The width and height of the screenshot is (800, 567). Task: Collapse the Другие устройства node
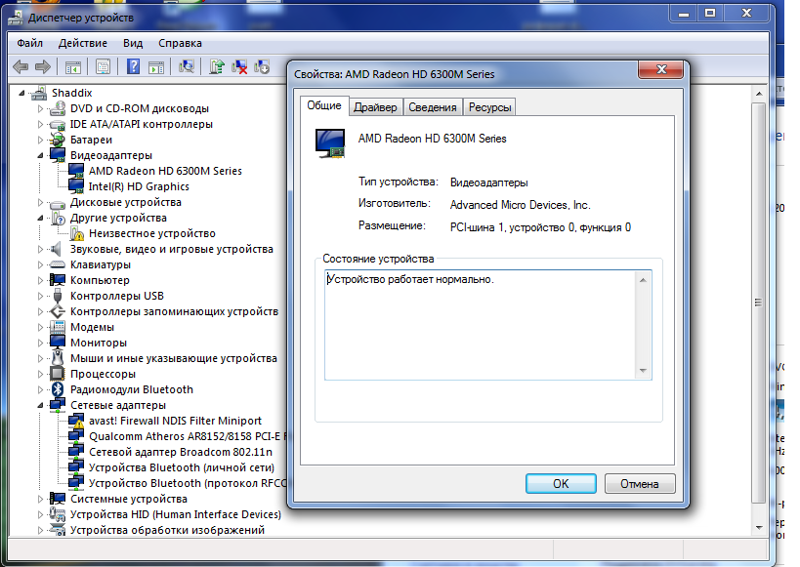coord(40,219)
